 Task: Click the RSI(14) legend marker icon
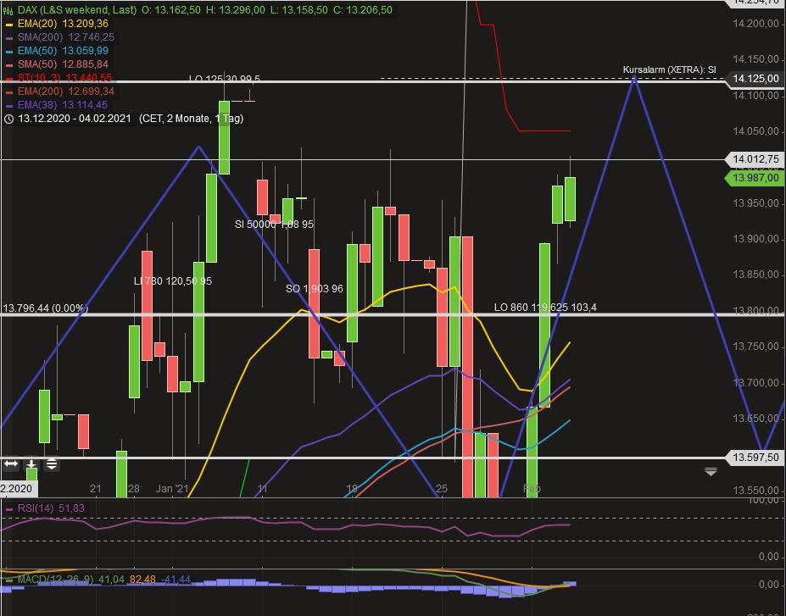pos(8,509)
